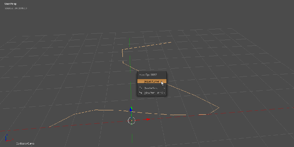
Task: Click the 3D cursor circle
Action: 131,120
